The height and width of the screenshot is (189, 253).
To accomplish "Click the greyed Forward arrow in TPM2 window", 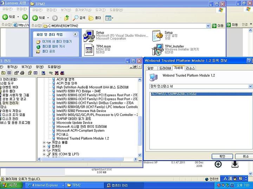I will (x=55, y=18).
